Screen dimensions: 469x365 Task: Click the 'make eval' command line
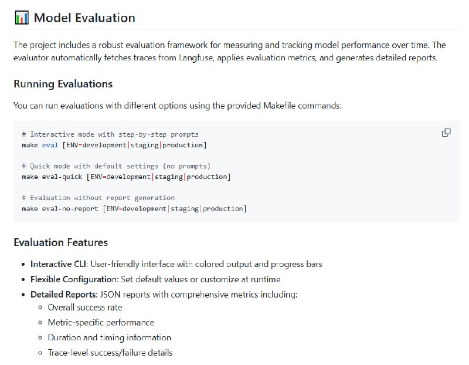pyautogui.click(x=114, y=145)
